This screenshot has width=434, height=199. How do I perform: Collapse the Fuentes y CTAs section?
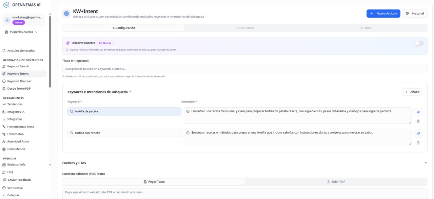coord(426,162)
